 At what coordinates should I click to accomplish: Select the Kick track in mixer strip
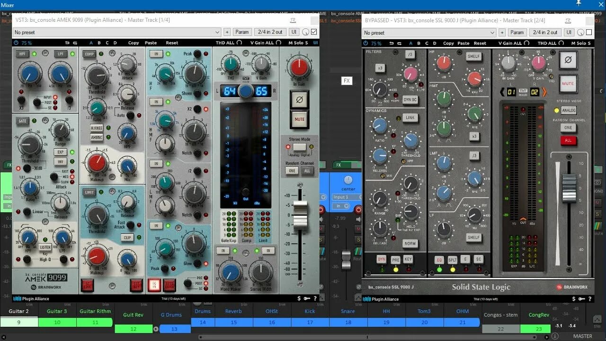tap(310, 311)
